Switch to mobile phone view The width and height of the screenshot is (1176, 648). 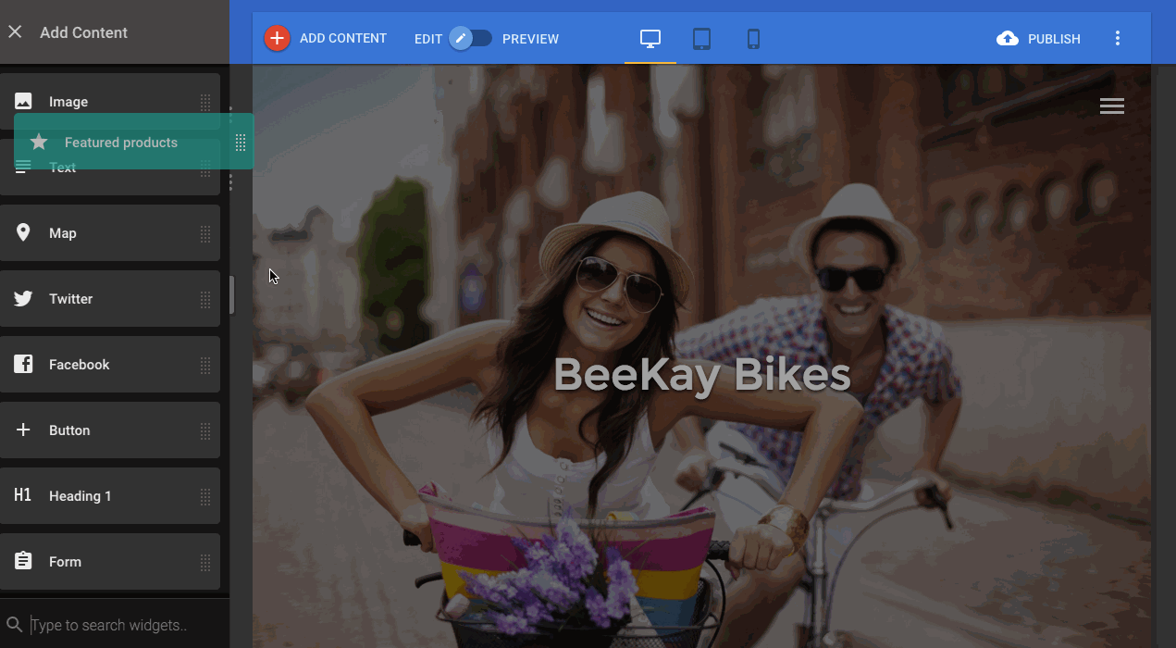click(753, 39)
